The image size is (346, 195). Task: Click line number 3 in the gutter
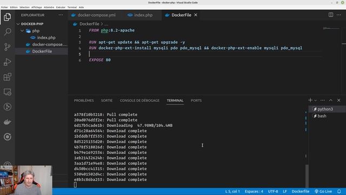click(x=79, y=42)
